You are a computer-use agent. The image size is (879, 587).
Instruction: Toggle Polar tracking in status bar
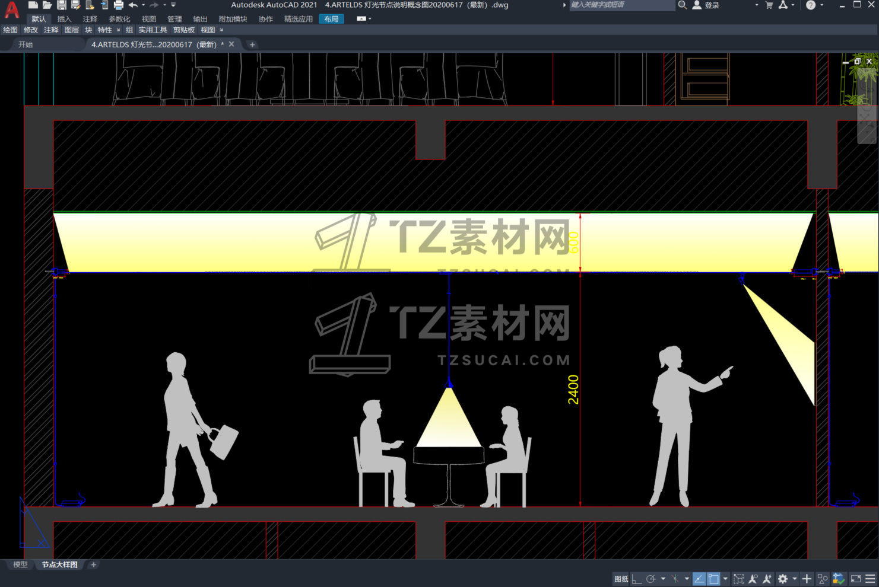point(651,579)
